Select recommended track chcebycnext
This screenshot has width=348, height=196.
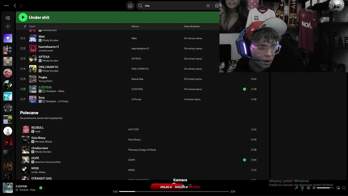click(40, 148)
